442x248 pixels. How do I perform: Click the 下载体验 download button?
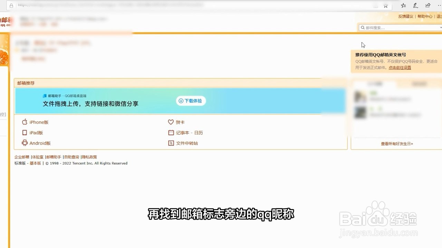(x=191, y=101)
